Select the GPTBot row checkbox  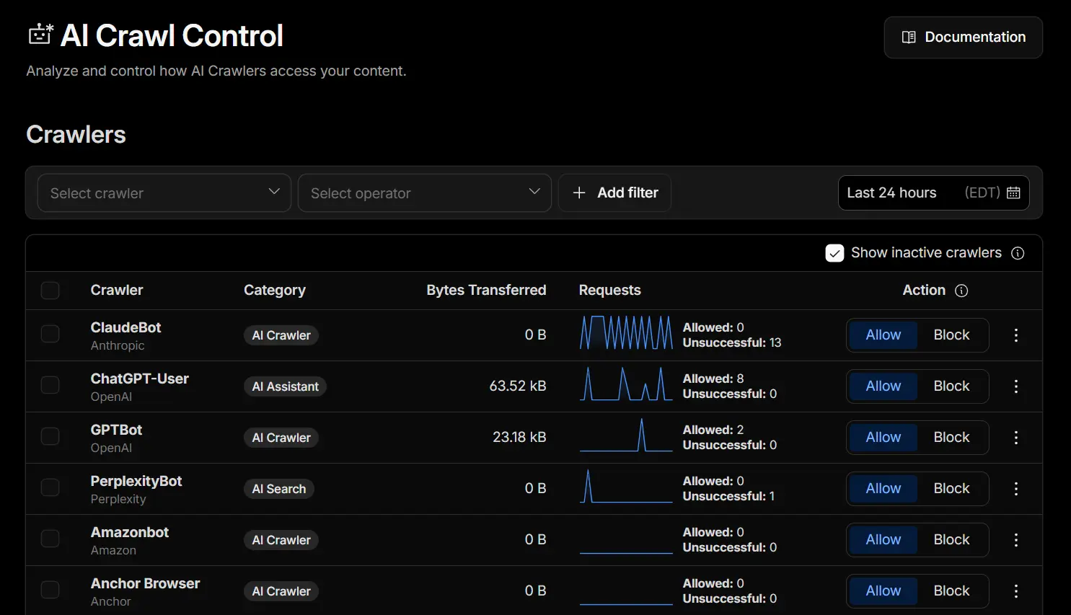point(50,436)
